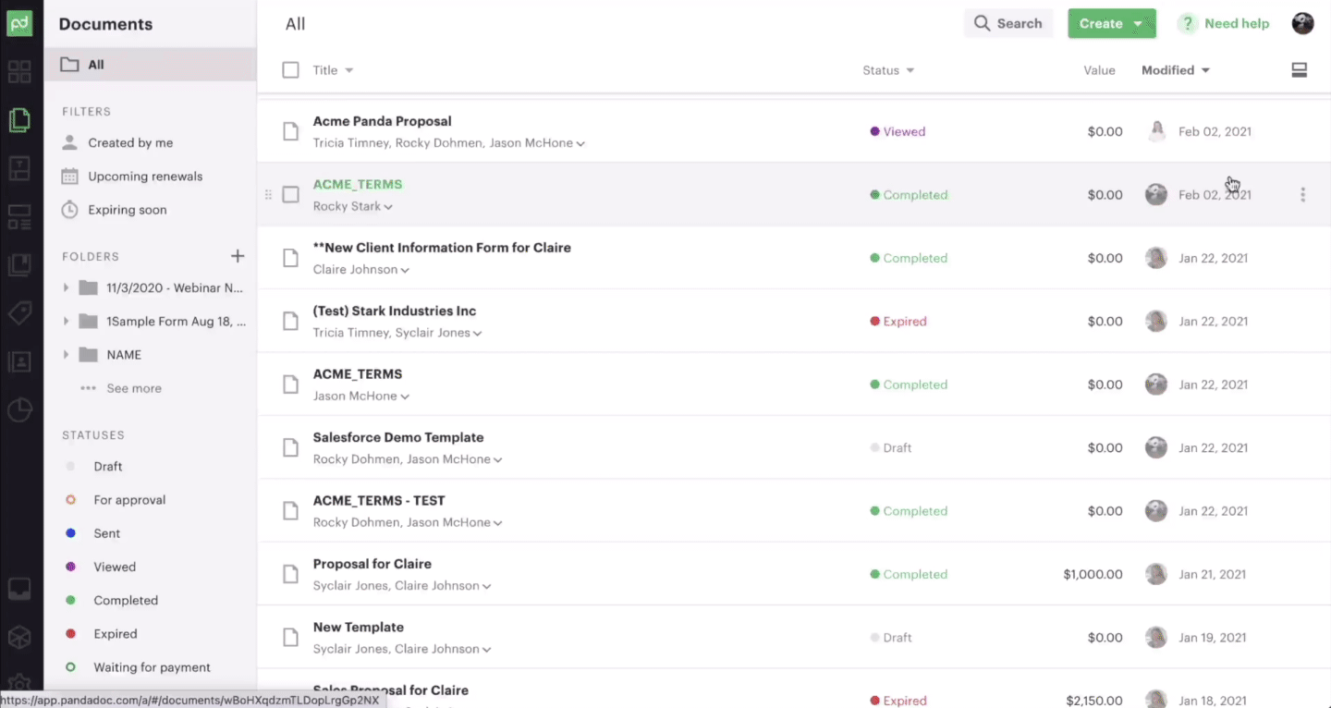This screenshot has width=1331, height=708.
Task: Expand the Claire Johnson recipient chevron under New Client Information Form
Action: [x=406, y=270]
